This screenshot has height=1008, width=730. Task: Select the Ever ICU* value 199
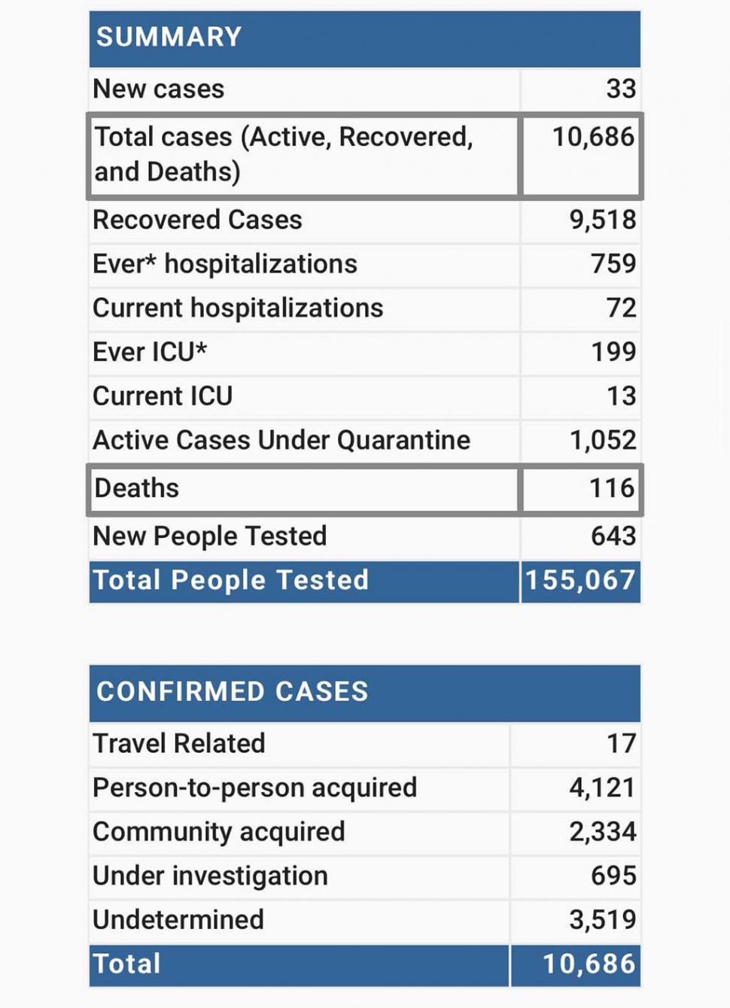tap(613, 351)
